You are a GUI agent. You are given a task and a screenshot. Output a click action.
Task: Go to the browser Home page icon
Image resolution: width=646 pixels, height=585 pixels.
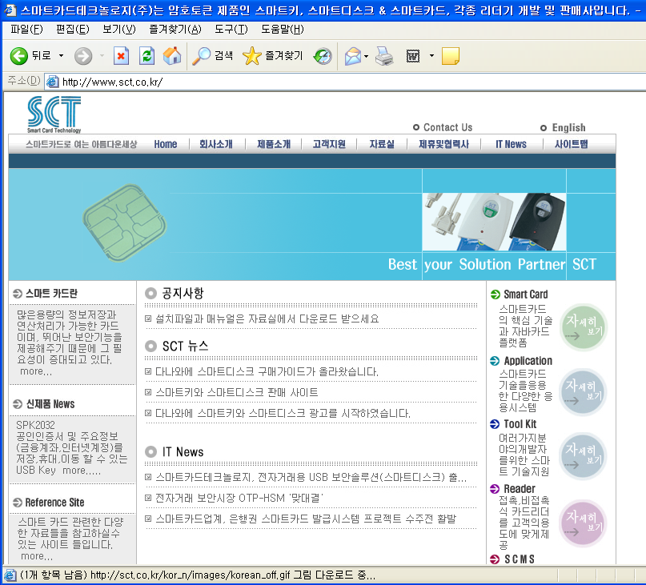(172, 56)
